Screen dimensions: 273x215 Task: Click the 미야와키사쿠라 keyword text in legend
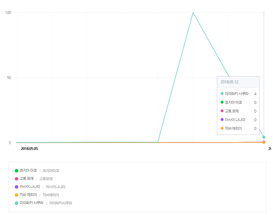[x=60, y=203]
